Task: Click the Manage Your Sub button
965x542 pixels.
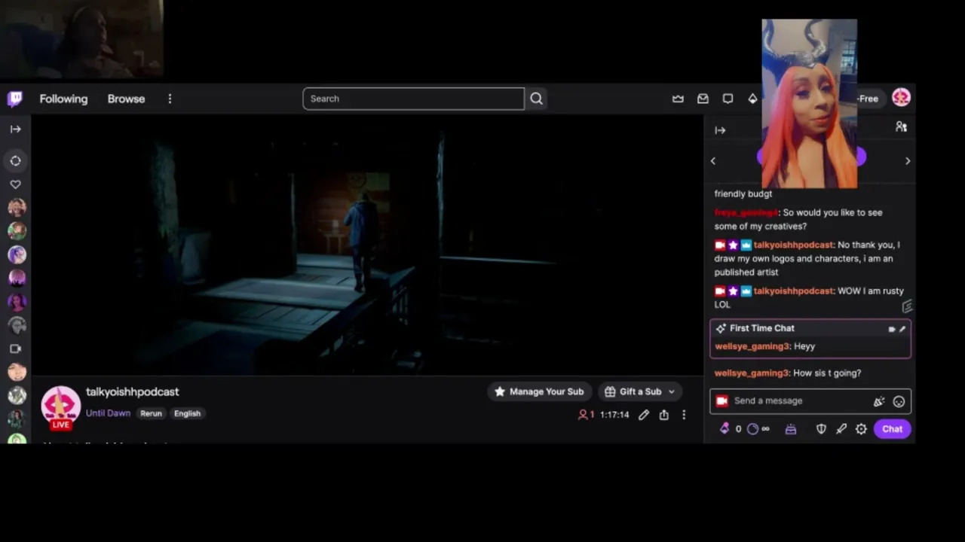Action: (539, 391)
